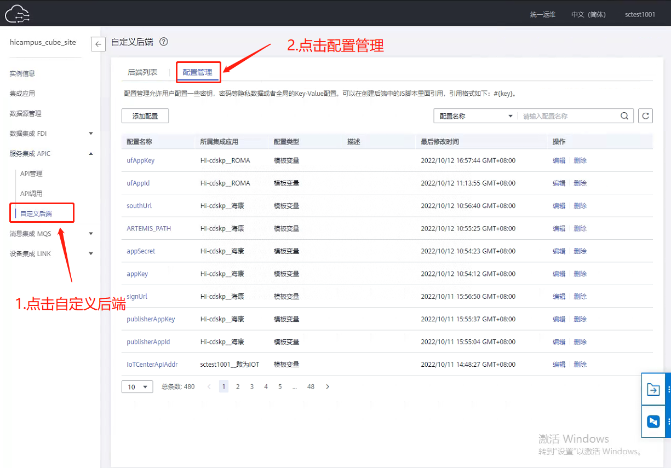Image resolution: width=671 pixels, height=468 pixels.
Task: Switch to the 后端列表 tab
Action: [142, 72]
